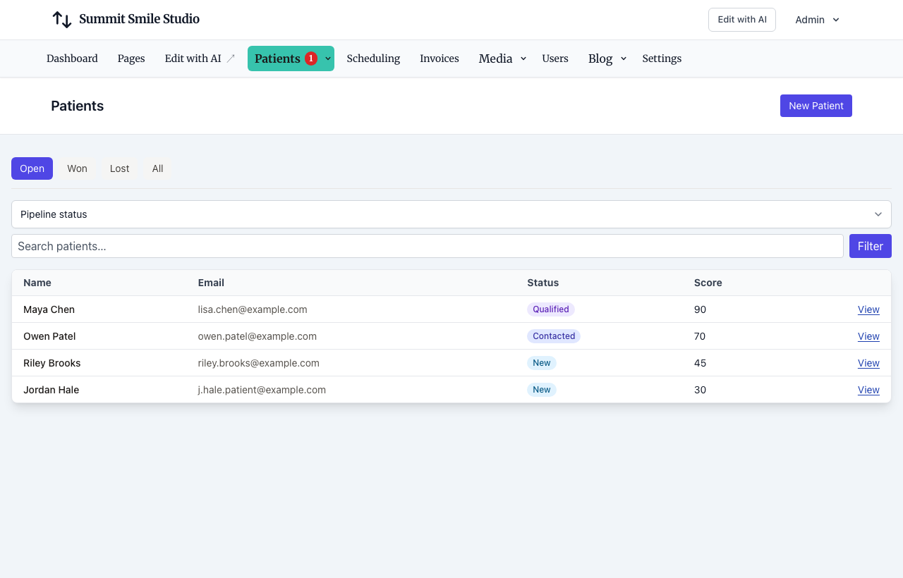Open the Pipeline status dropdown

pos(451,214)
